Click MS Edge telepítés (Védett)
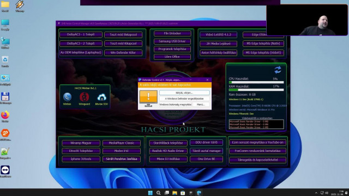 [263, 53]
